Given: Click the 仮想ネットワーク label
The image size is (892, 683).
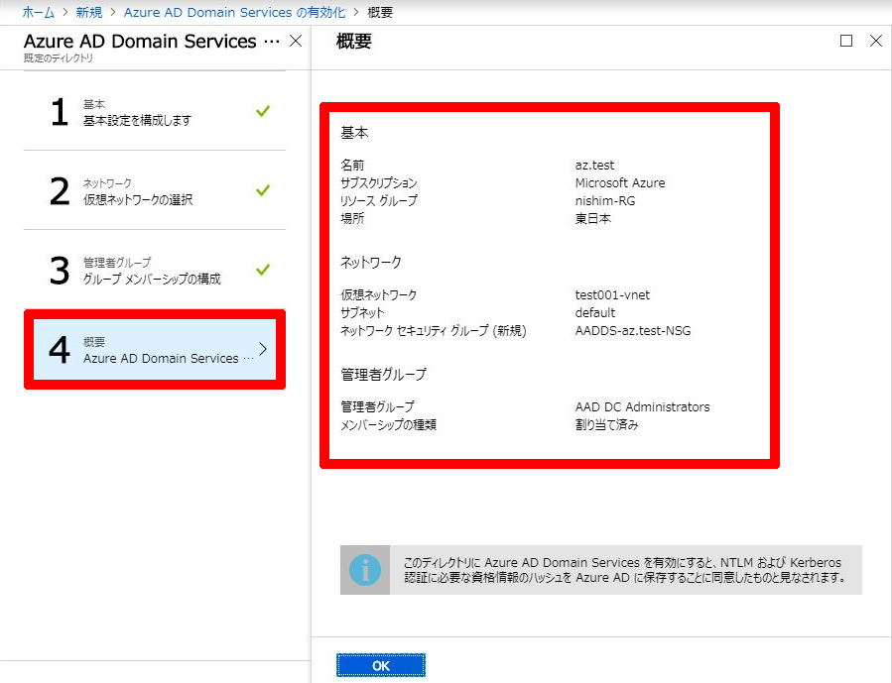Looking at the screenshot, I should 378,294.
